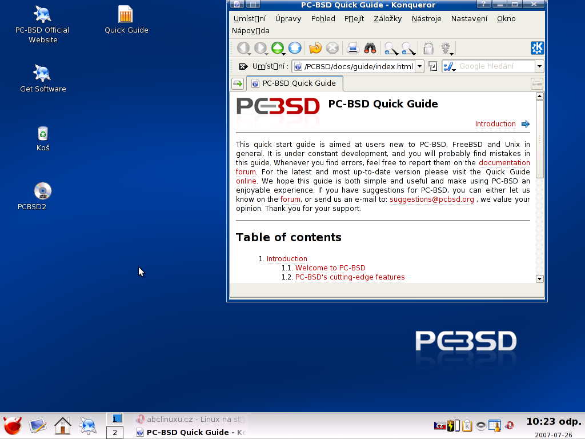585x439 pixels.
Task: Click the 10:23 clock in the panel
Action: click(x=554, y=422)
